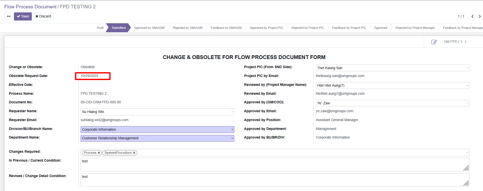Select the Approved stage
Viewport: 483px width, 191px height.
[381, 28]
